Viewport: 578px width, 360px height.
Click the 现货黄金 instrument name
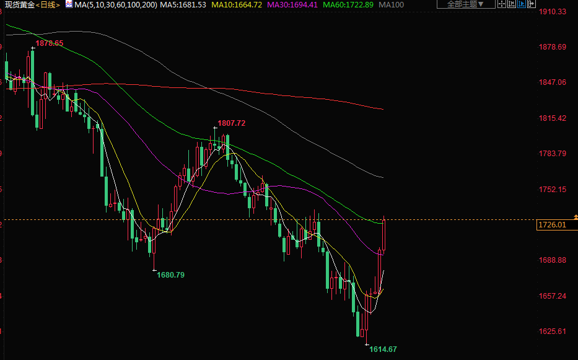coord(18,4)
